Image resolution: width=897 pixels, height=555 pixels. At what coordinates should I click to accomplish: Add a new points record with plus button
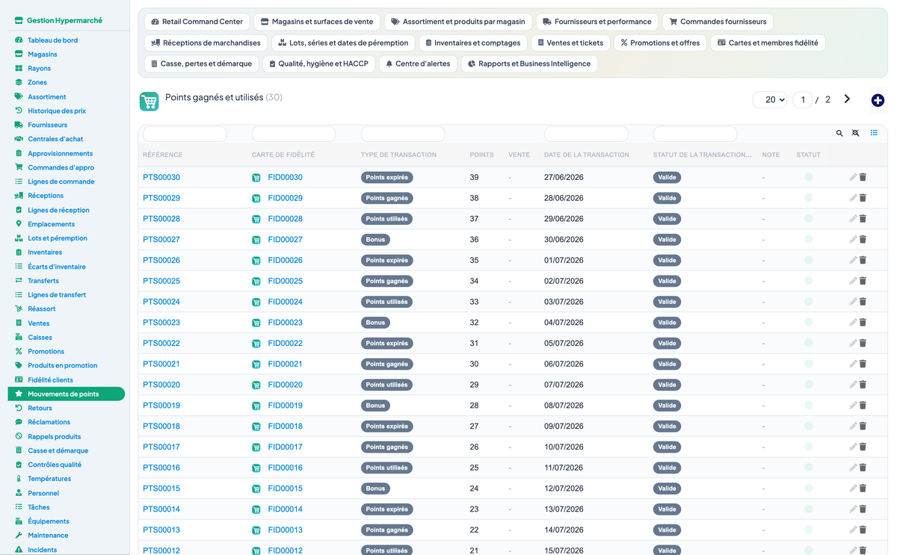878,100
